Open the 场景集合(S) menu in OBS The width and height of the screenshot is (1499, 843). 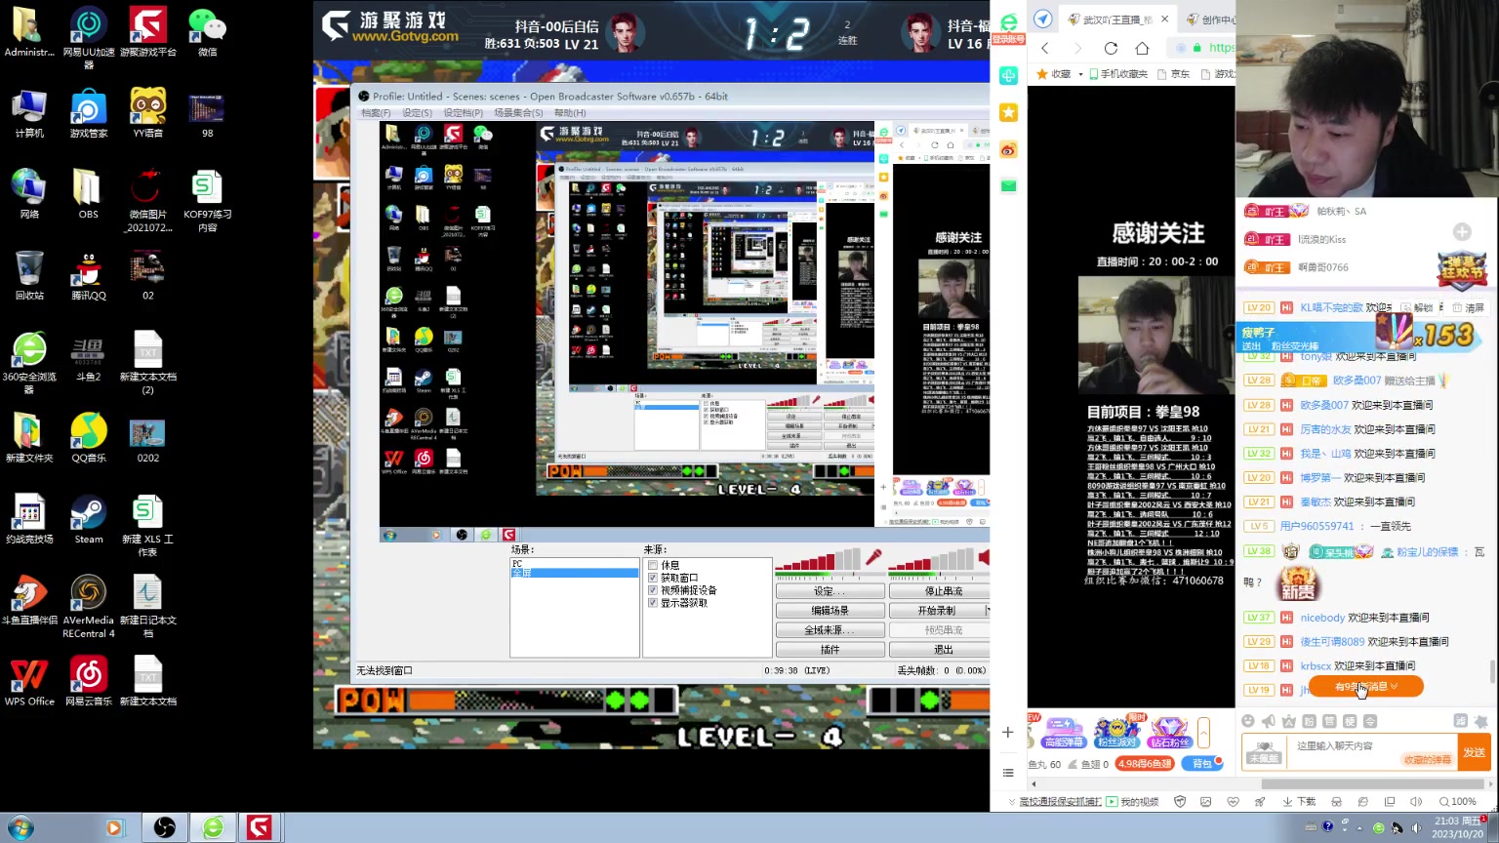pos(518,113)
